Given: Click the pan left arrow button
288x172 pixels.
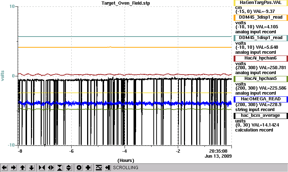Looking at the screenshot, I should point(4,168).
